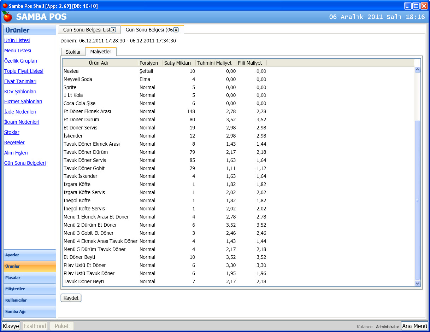Open the Müşteriler panel section

click(x=30, y=289)
